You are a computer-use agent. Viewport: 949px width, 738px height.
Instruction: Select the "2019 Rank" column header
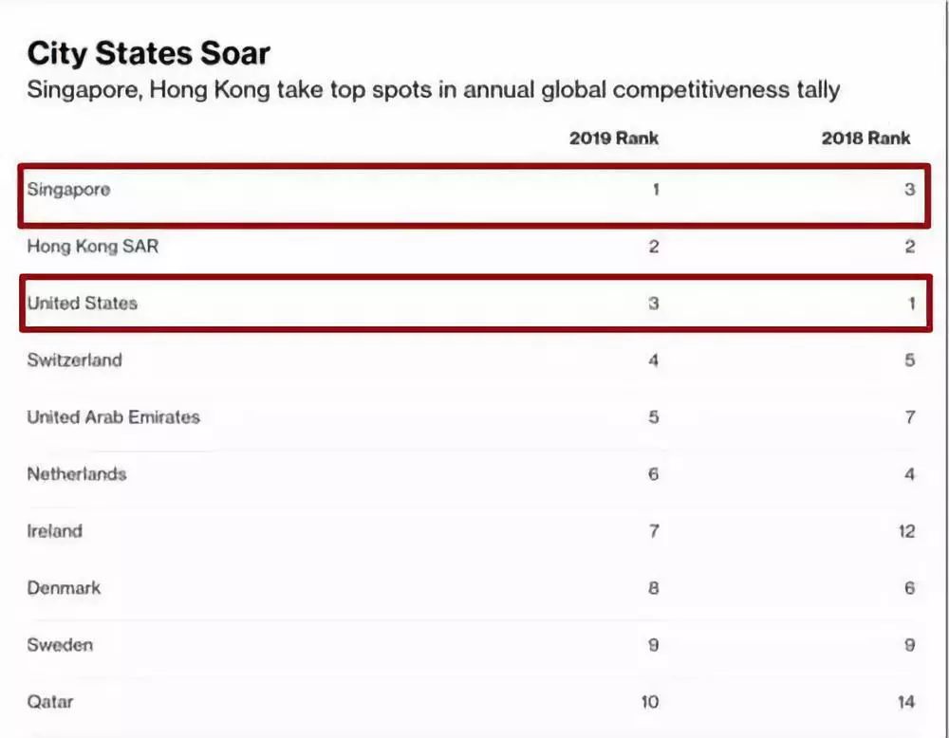pos(613,138)
